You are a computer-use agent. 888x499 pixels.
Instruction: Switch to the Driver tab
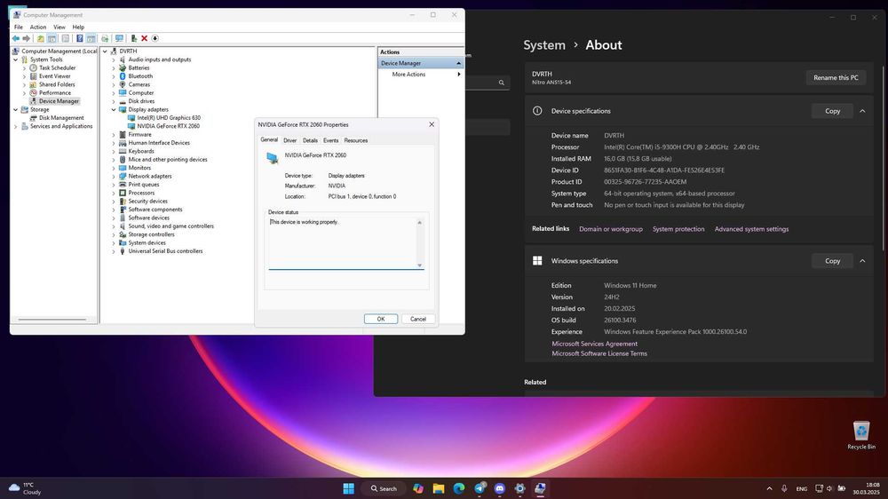click(x=290, y=140)
